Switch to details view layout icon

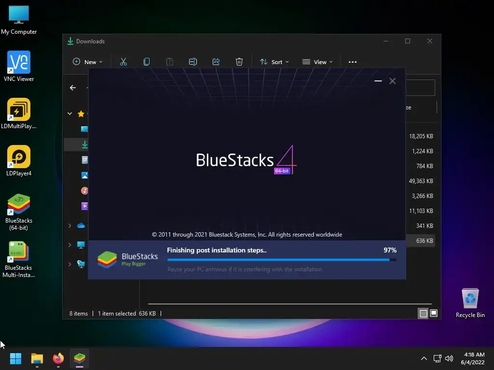tap(423, 313)
